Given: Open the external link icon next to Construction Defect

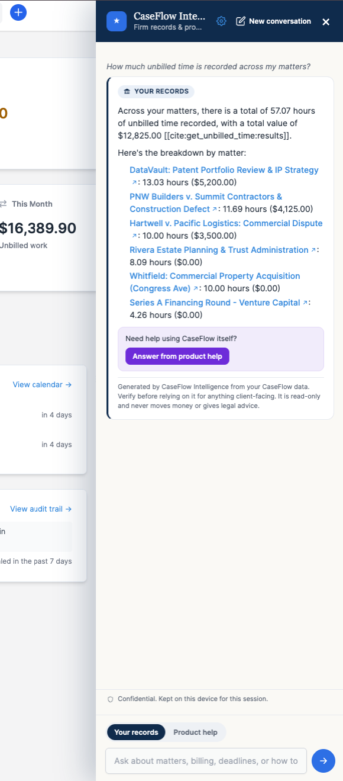Looking at the screenshot, I should point(215,209).
